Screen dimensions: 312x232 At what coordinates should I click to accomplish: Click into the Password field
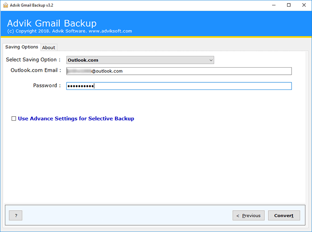[x=179, y=86]
